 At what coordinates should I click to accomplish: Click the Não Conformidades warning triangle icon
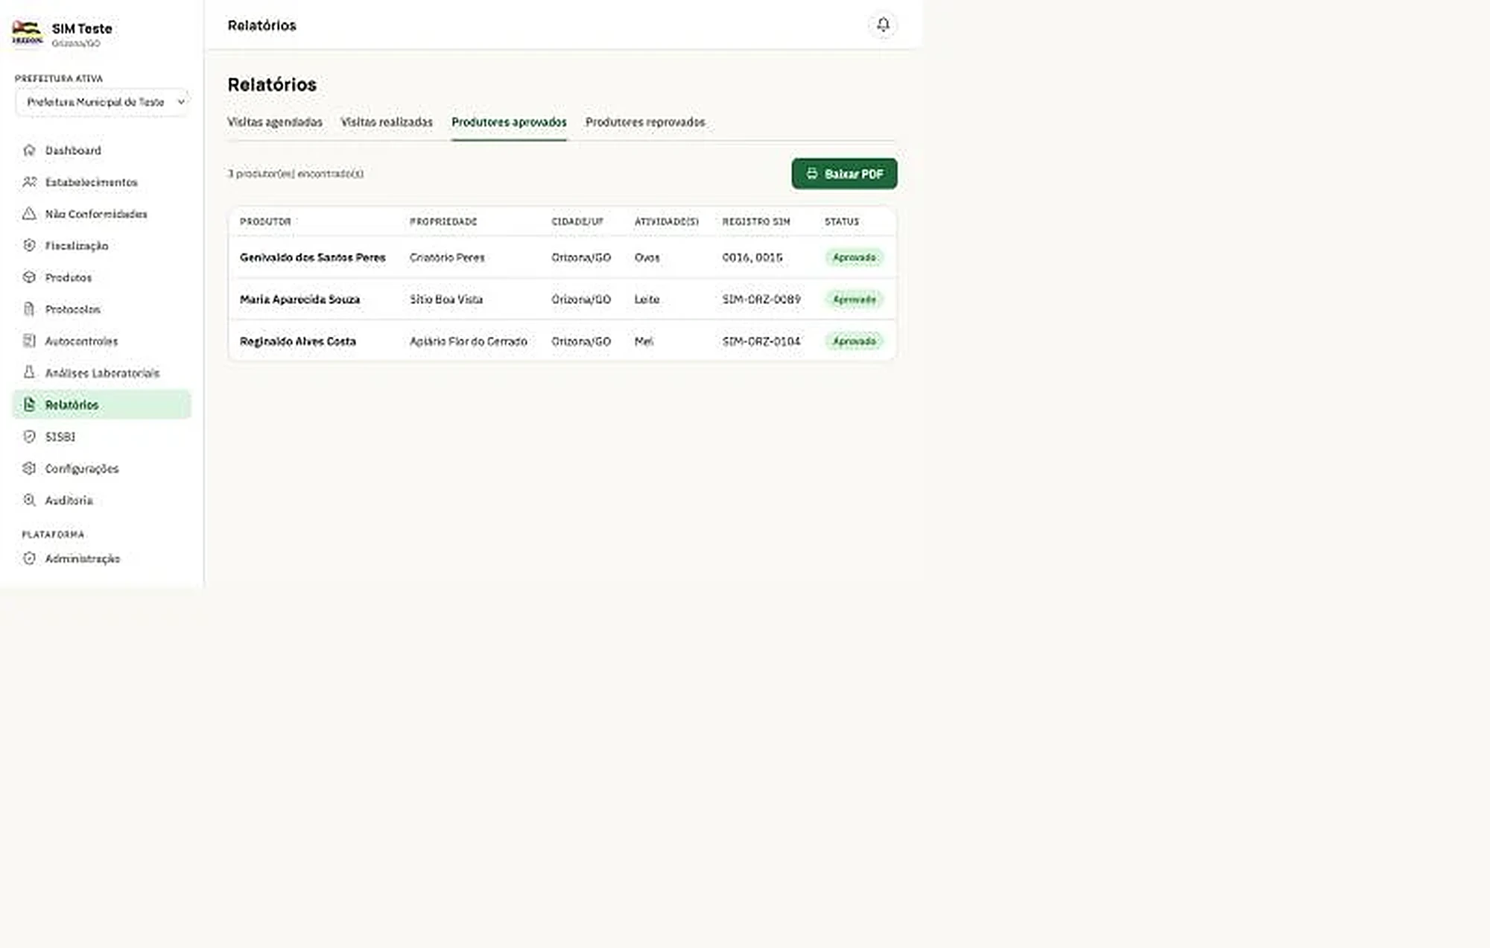click(29, 214)
